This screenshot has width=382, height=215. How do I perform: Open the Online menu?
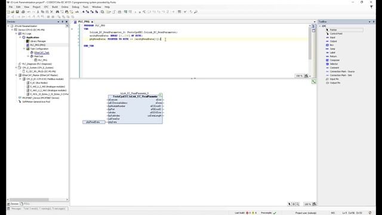click(65, 7)
